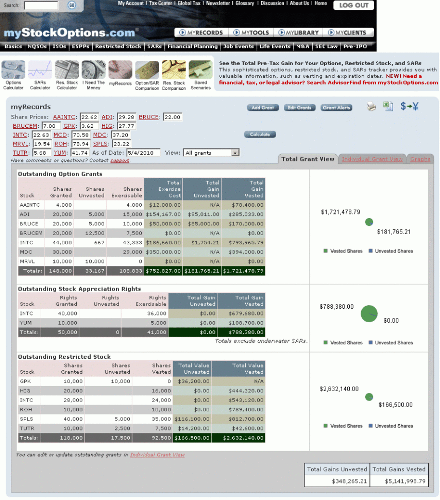The width and height of the screenshot is (440, 500).
Task: Open the Global Tax link
Action: 189,3
